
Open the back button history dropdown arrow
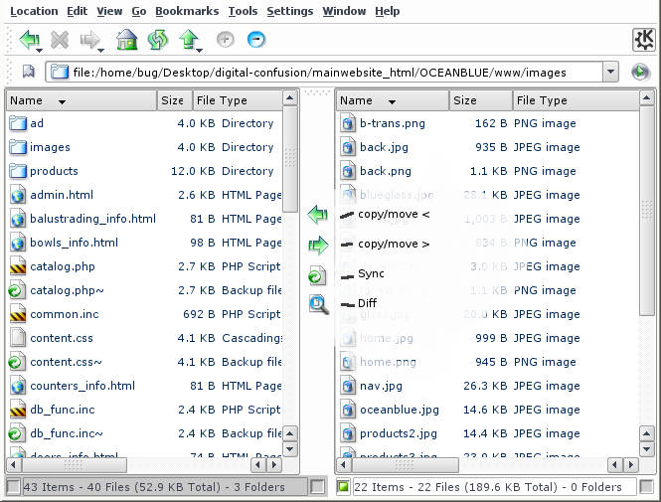point(39,50)
